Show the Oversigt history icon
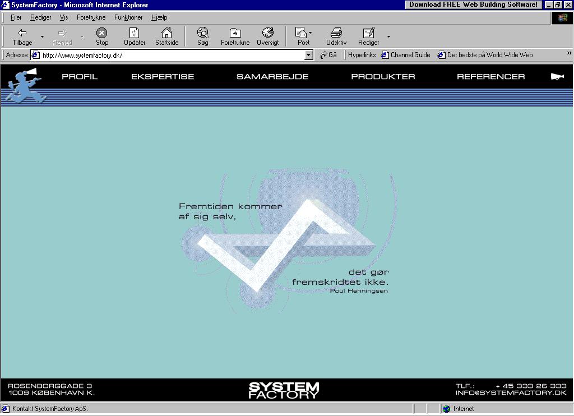This screenshot has height=416, width=574. click(267, 33)
